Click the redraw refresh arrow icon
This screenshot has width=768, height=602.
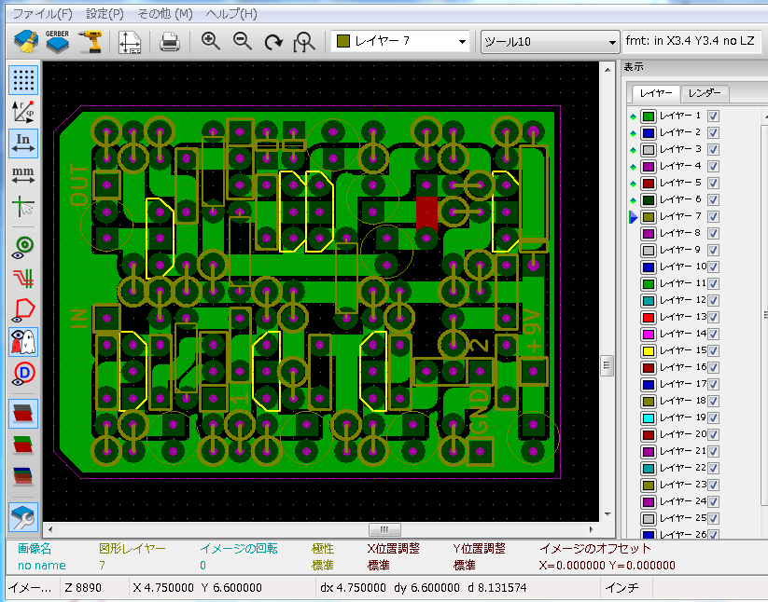[x=273, y=42]
